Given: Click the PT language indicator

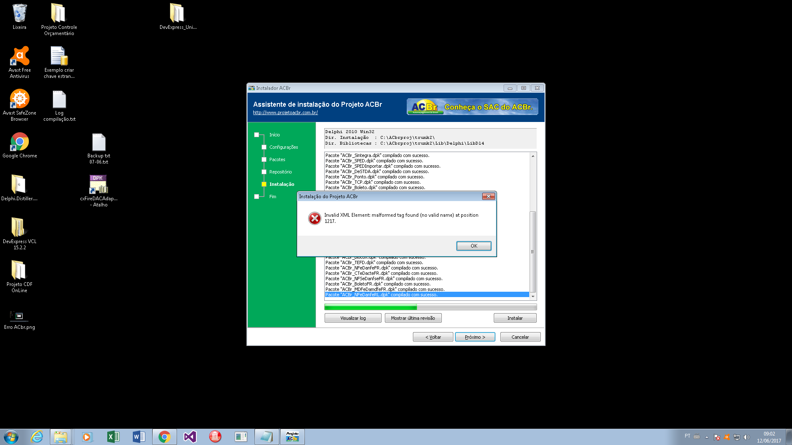Looking at the screenshot, I should (x=687, y=436).
